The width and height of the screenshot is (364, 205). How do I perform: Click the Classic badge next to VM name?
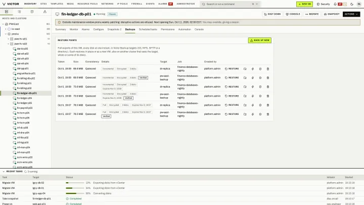pos(112,14)
